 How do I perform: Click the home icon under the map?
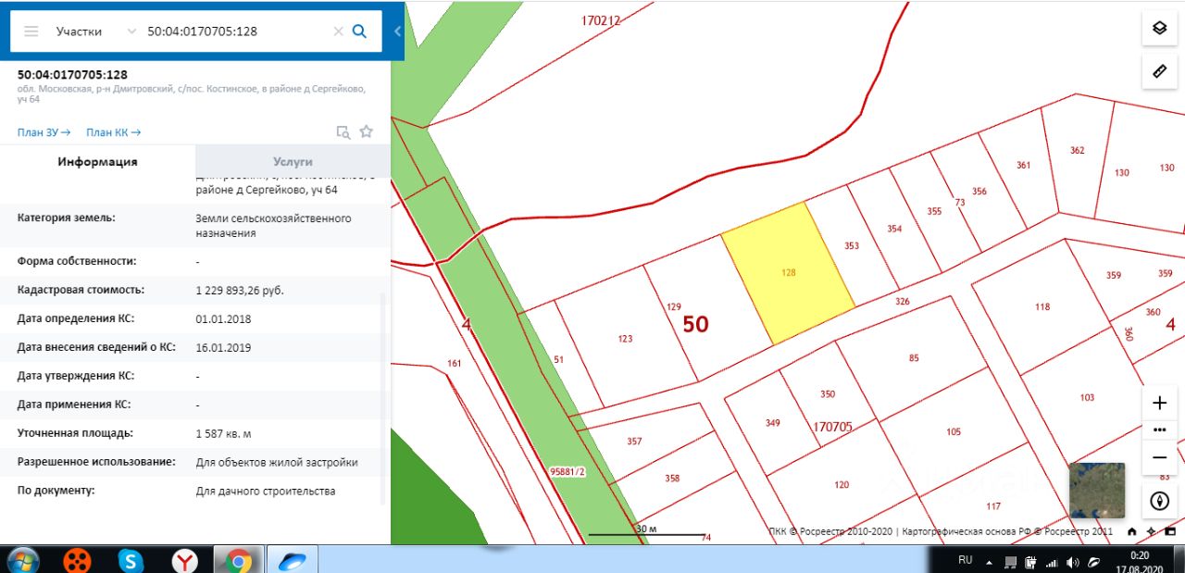click(1131, 532)
